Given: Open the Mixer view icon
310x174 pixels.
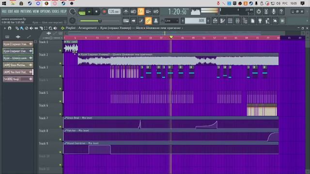Looking at the screenshot, I should coord(238,21).
